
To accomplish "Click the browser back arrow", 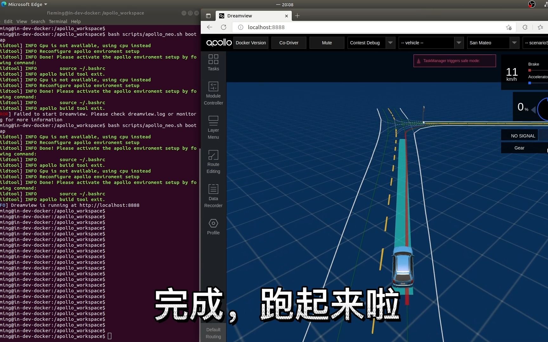I will point(210,27).
